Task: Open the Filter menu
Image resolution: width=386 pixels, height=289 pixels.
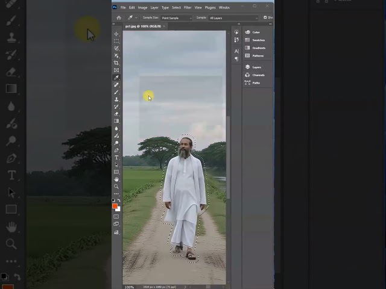Action: pyautogui.click(x=188, y=8)
